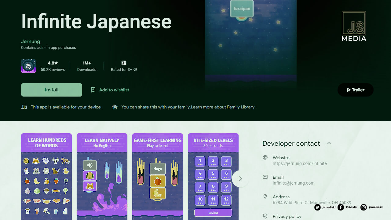Click the Infinite Japanese app icon
The height and width of the screenshot is (220, 391).
28,66
